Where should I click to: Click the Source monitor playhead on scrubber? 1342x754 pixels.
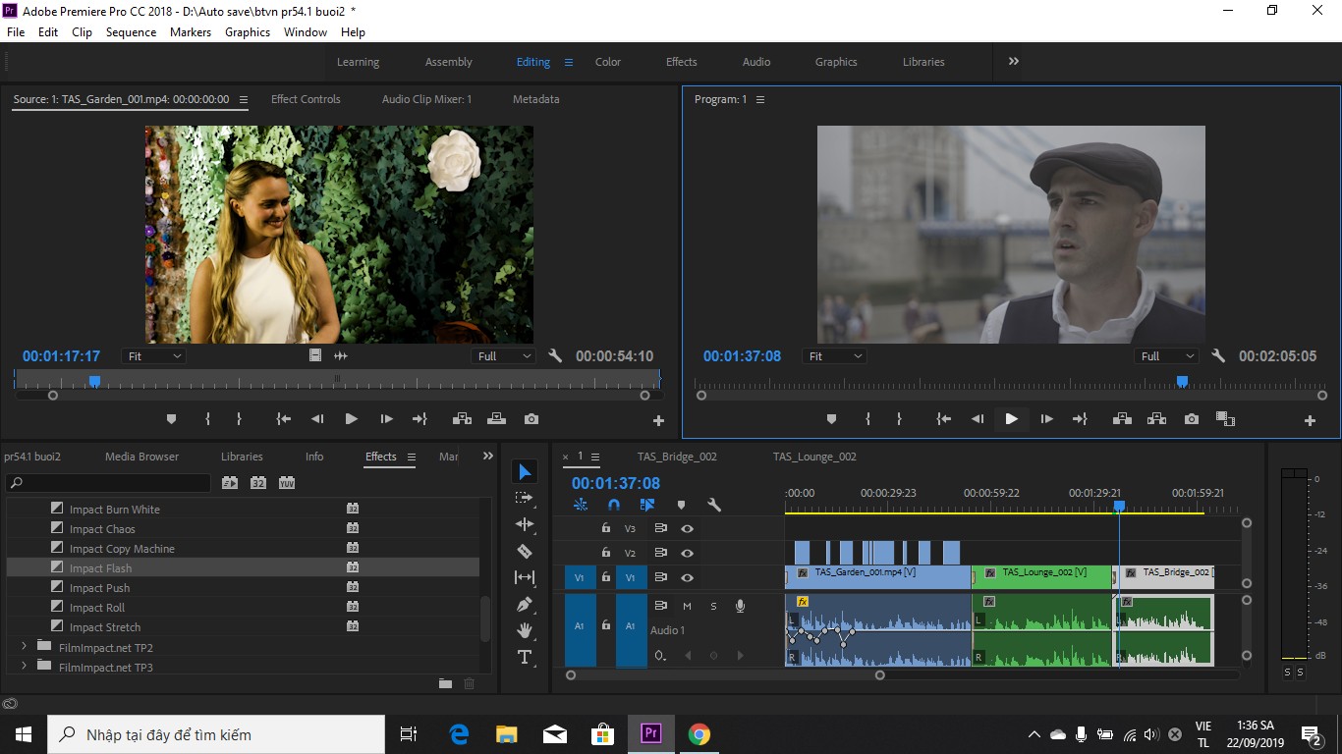pos(94,381)
